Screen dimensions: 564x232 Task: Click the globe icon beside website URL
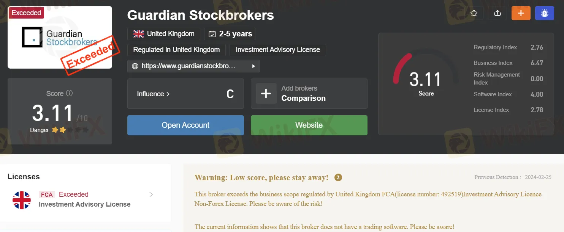point(135,66)
